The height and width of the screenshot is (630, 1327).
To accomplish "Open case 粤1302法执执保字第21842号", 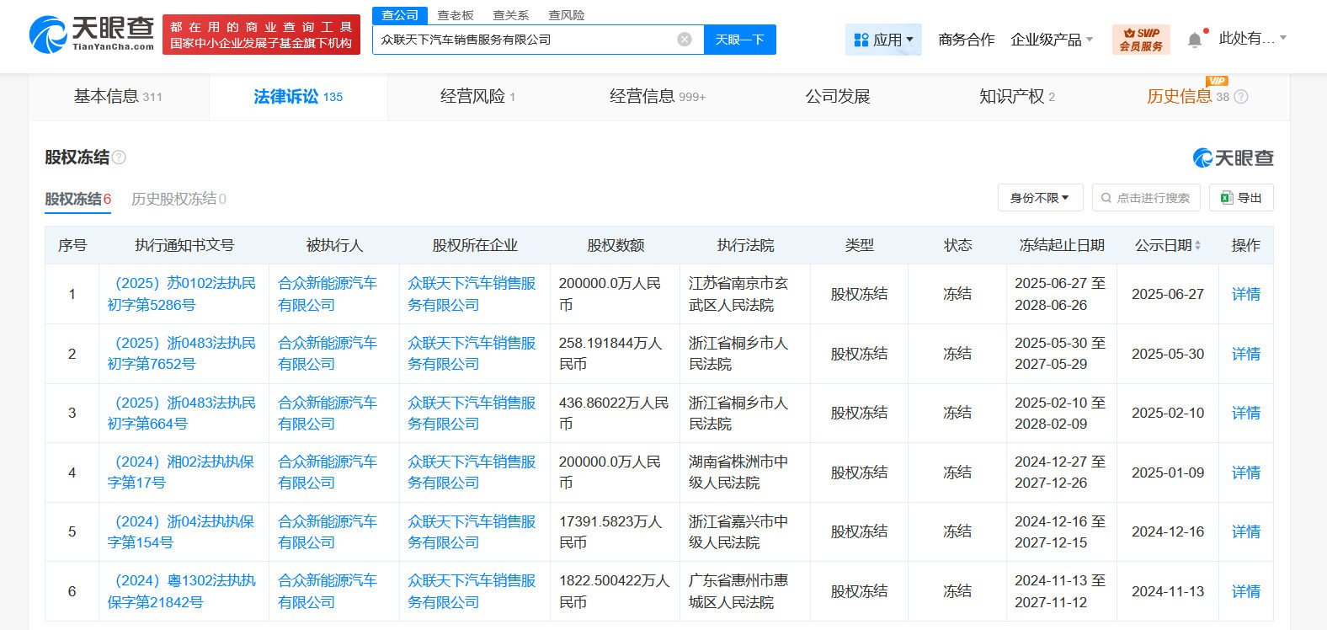I will (x=182, y=591).
